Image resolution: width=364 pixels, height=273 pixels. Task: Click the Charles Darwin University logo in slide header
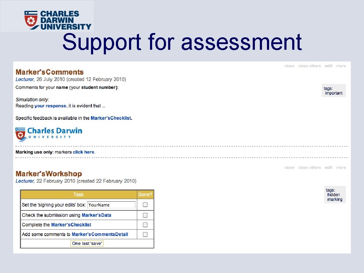(x=58, y=20)
